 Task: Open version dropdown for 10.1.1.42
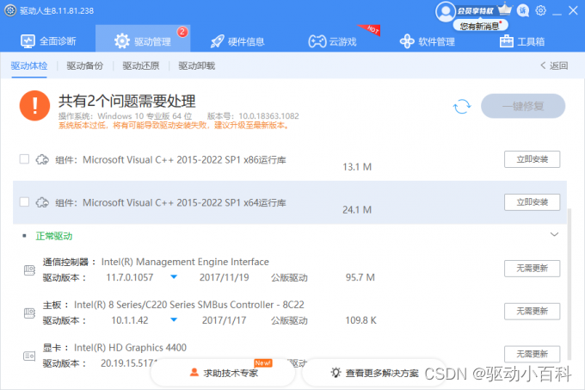[x=174, y=320]
